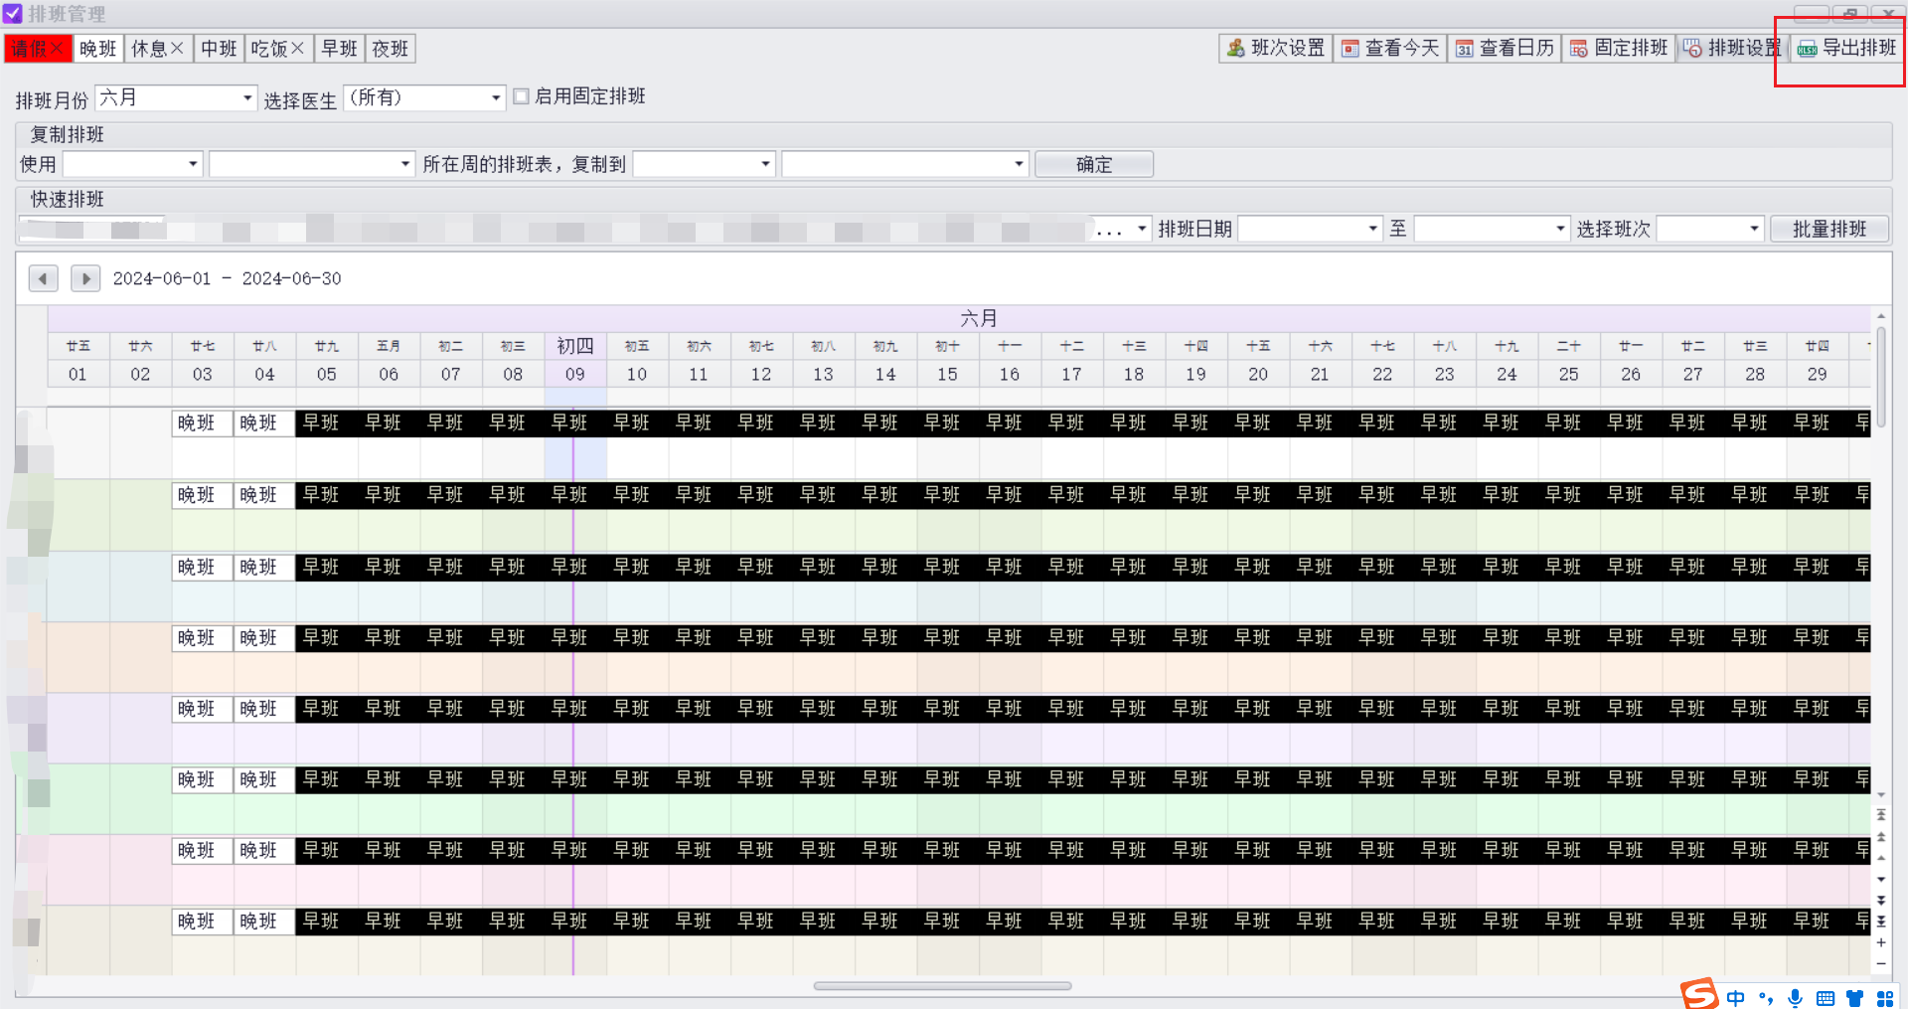
Task: Click the previous row up arrow
Action: pos(1880,858)
